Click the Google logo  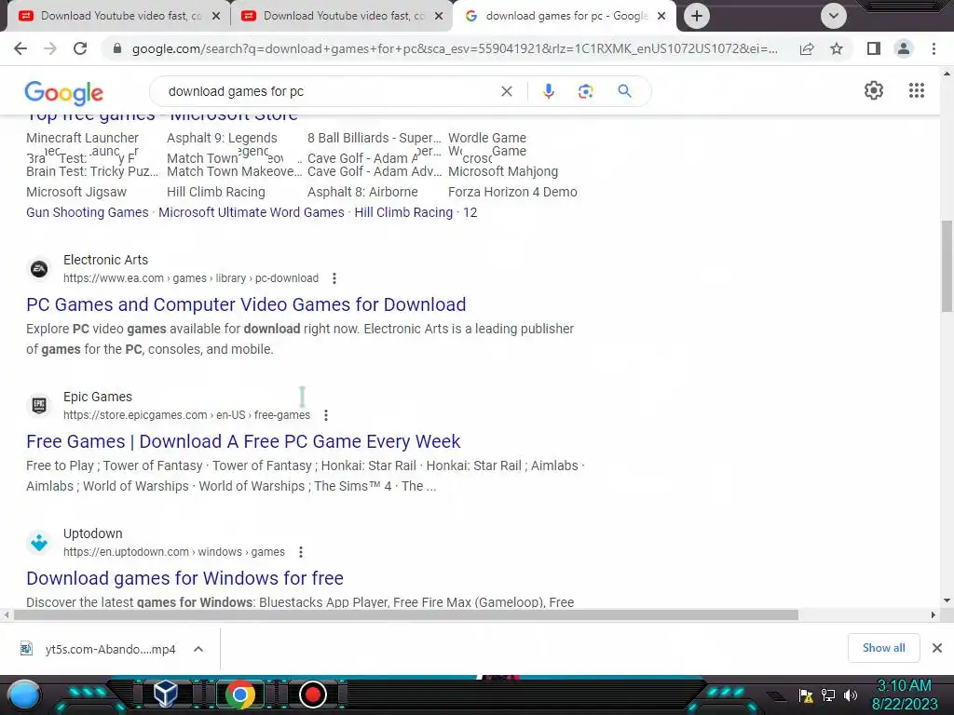64,92
